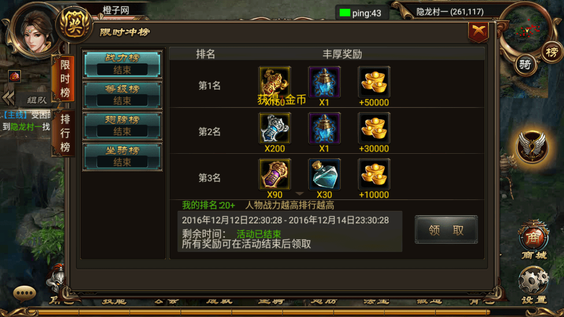
Task: Click the winged emblem icon on right side
Action: (533, 147)
